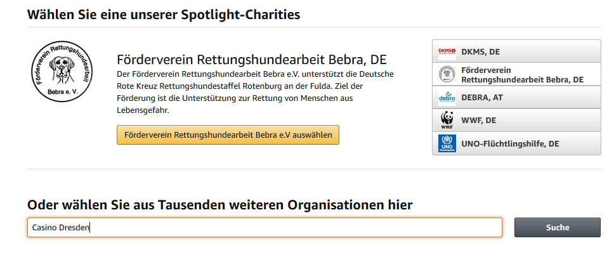Choose the DEBRA, AT label
614x262 pixels.
pyautogui.click(x=482, y=98)
